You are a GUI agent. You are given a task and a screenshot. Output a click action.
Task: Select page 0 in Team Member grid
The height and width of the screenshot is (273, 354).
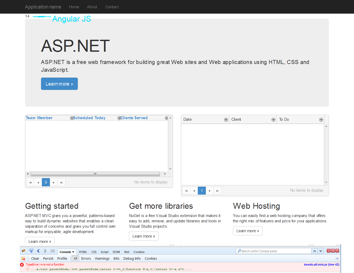46,182
